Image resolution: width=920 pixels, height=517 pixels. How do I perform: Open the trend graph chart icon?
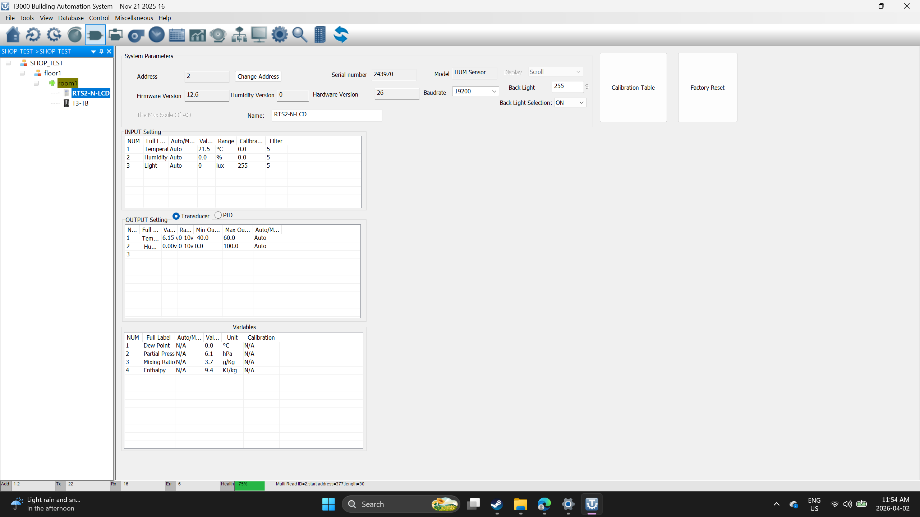[197, 35]
